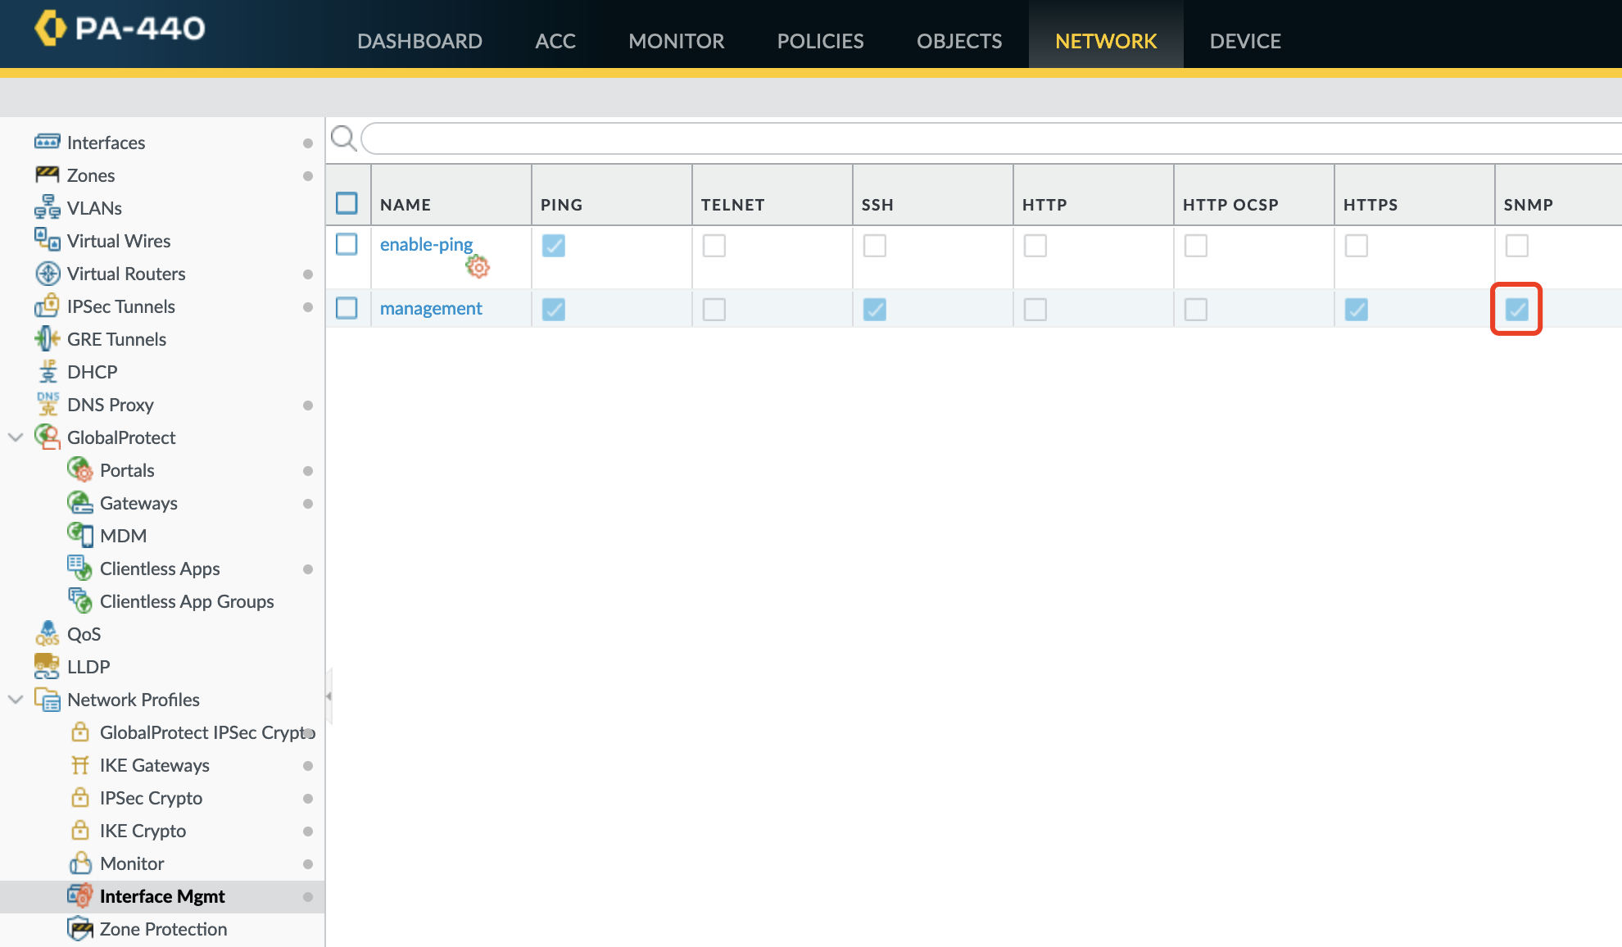Click the Interface Mgmt sidebar icon
This screenshot has width=1622, height=947.
pyautogui.click(x=80, y=895)
